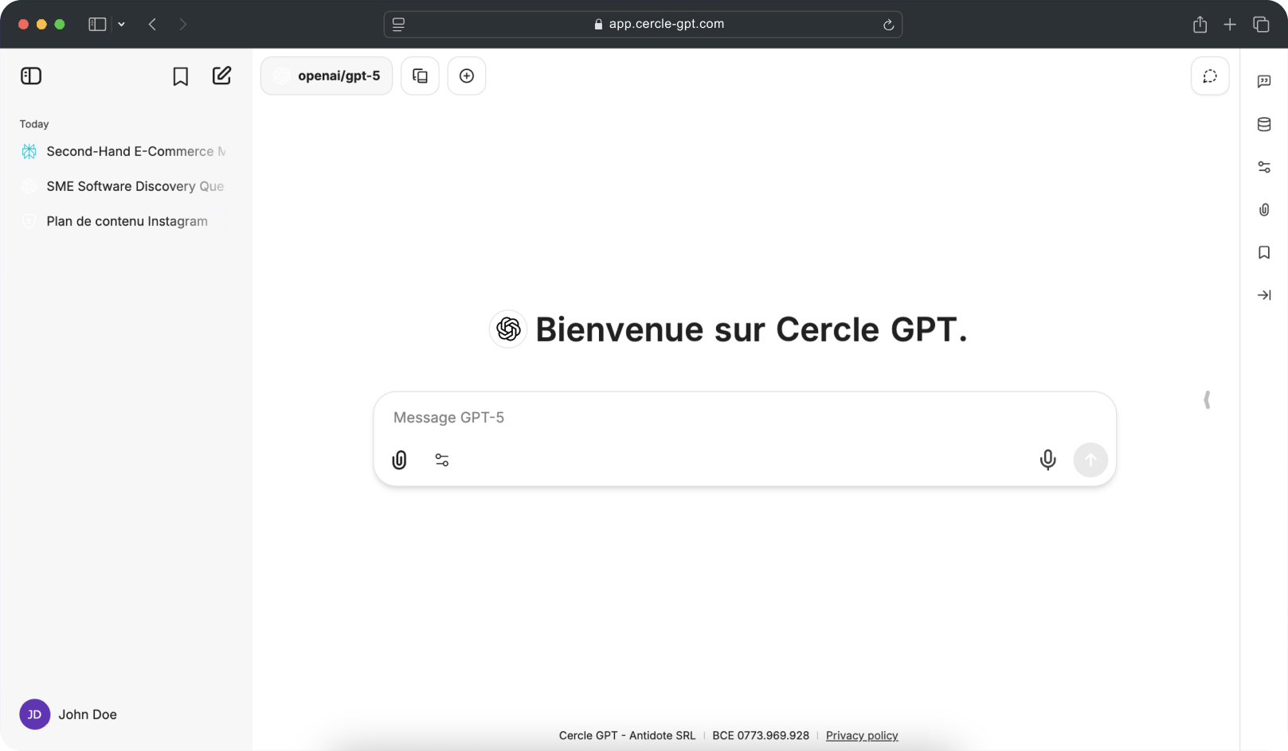Focus the Message GPT-5 input field
The width and height of the screenshot is (1288, 751).
pyautogui.click(x=745, y=418)
